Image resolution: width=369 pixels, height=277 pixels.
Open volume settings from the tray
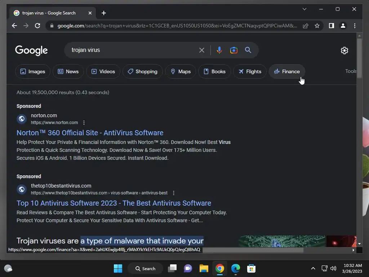click(333, 268)
